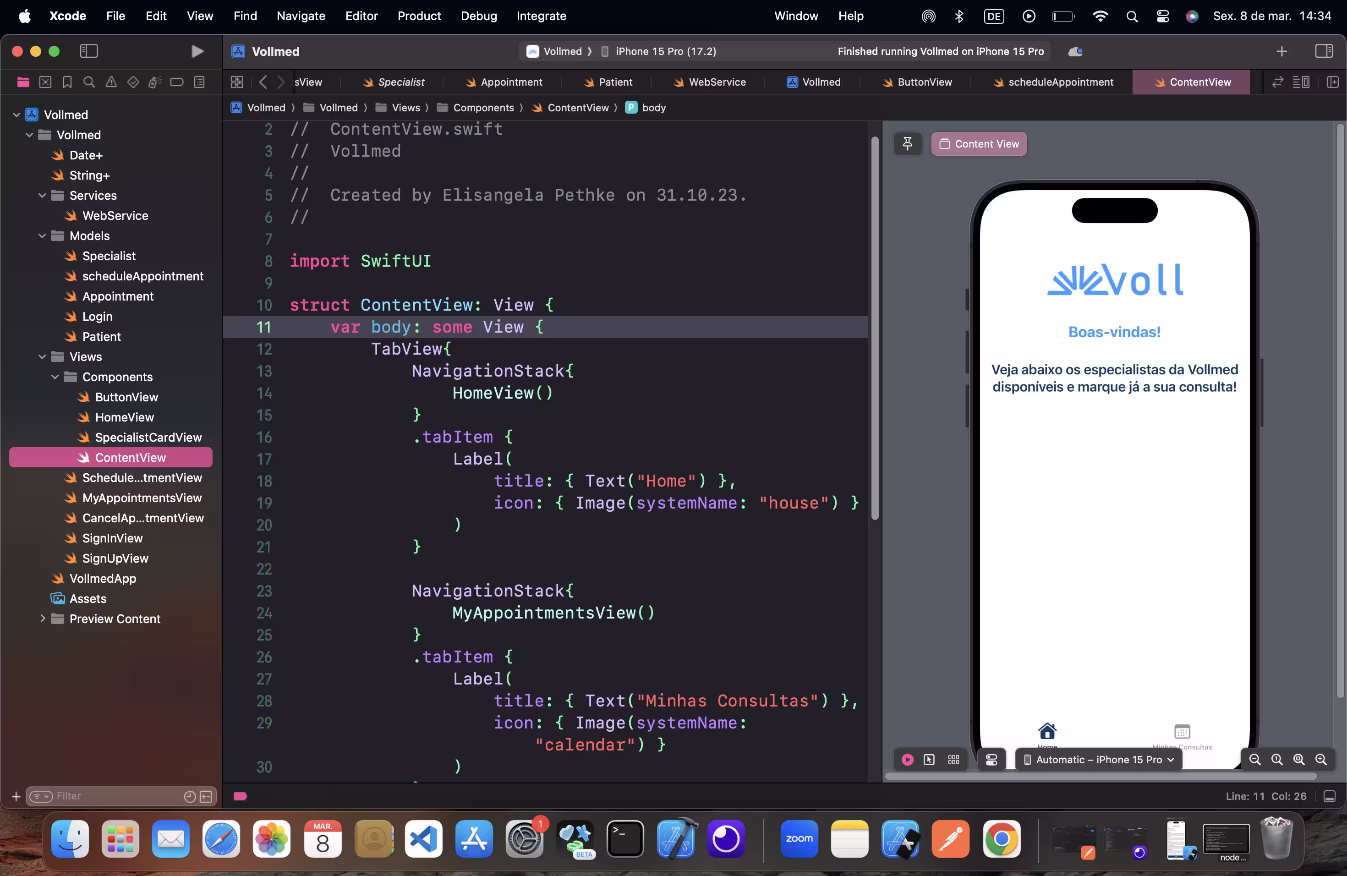Image resolution: width=1347 pixels, height=876 pixels.
Task: Add an editor on the right
Action: point(1332,82)
